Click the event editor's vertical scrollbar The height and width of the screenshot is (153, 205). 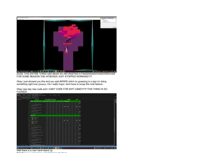[x=115, y=122]
